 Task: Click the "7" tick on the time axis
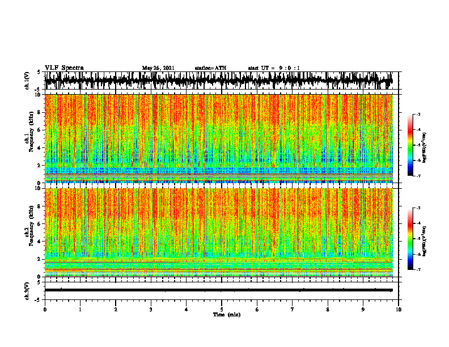pyautogui.click(x=293, y=310)
